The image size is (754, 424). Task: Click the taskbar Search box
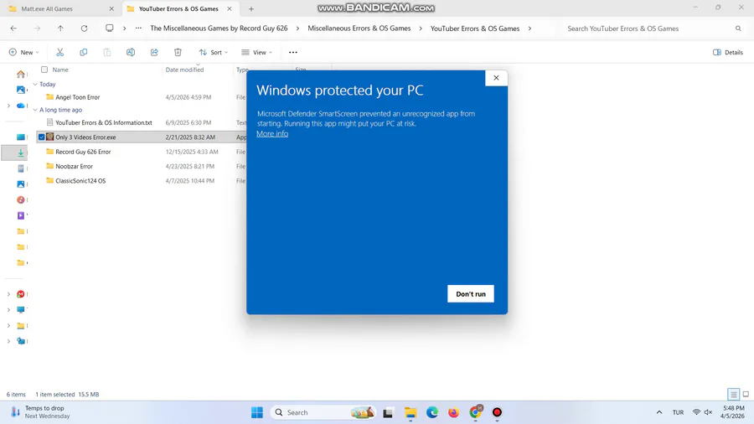[323, 412]
